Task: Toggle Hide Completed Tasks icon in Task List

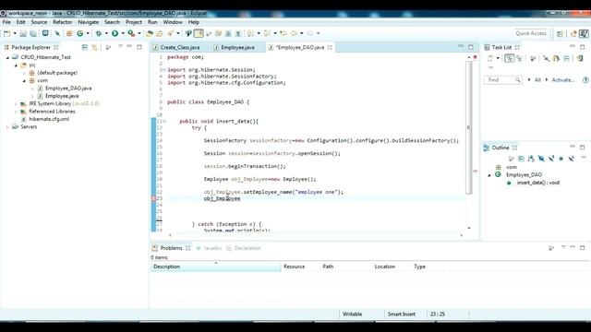Action: click(x=546, y=58)
